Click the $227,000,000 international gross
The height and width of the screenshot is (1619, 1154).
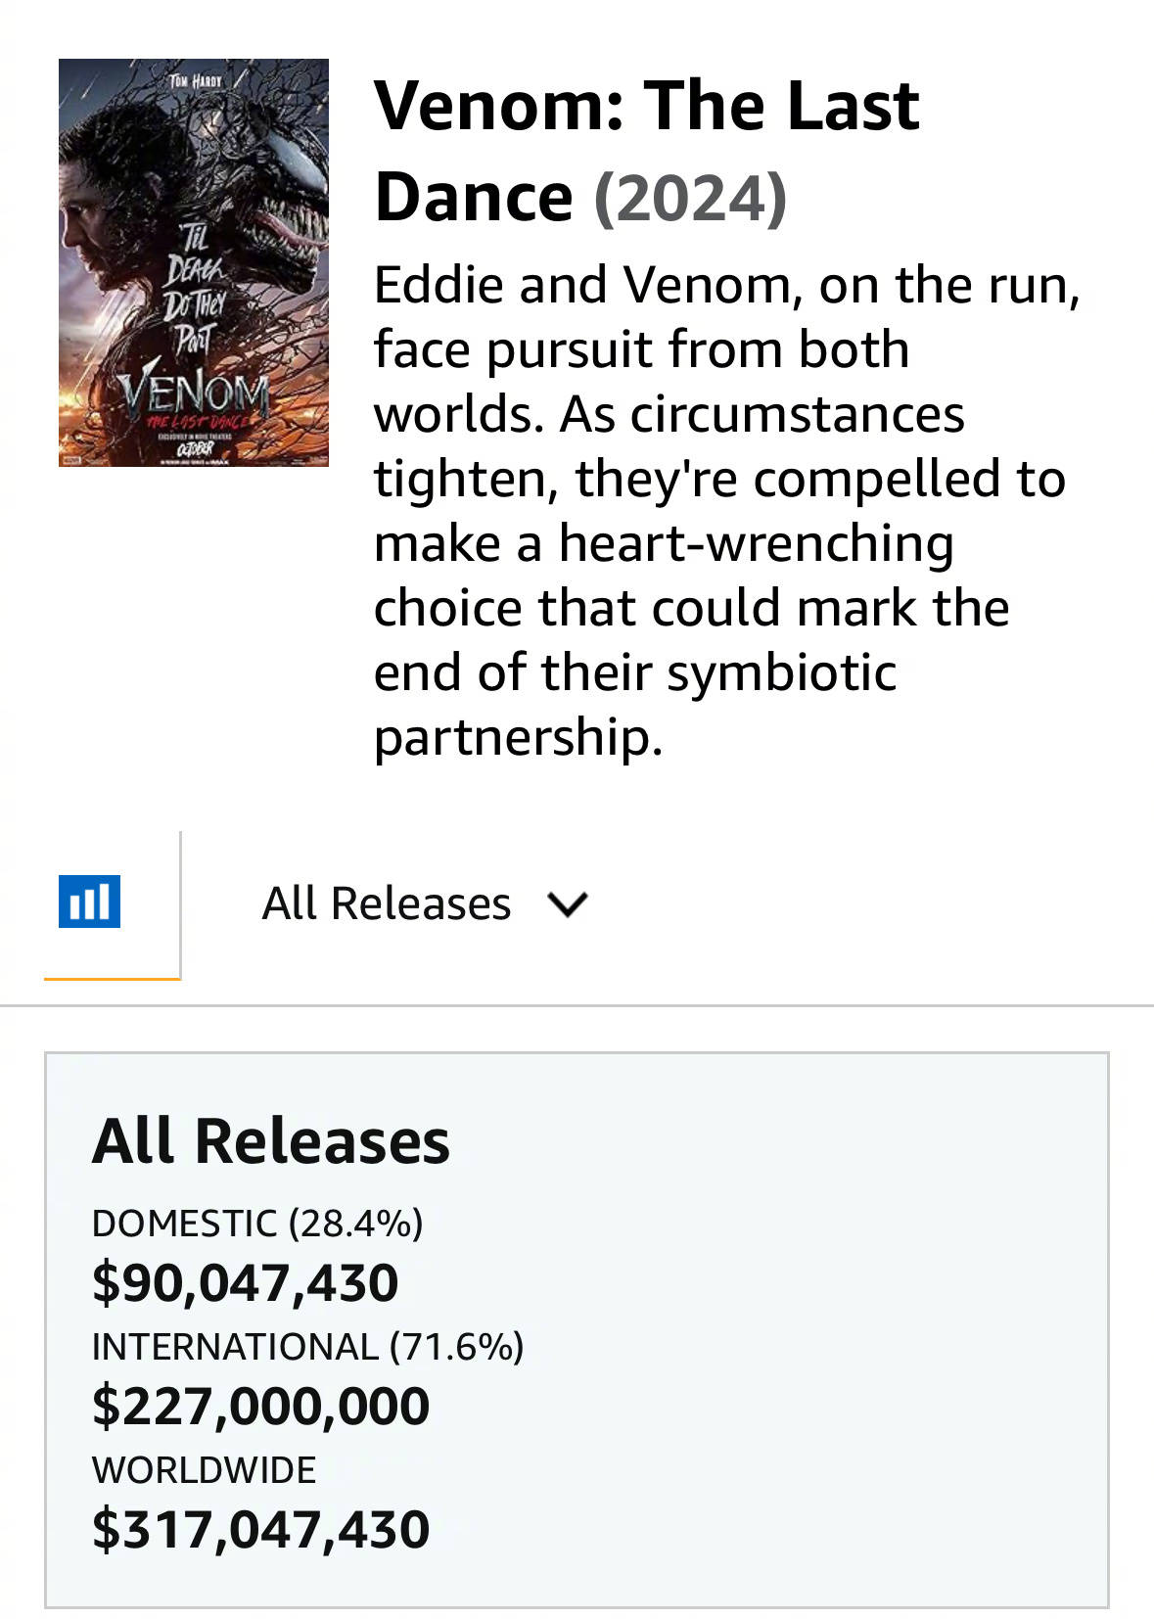tap(260, 1406)
